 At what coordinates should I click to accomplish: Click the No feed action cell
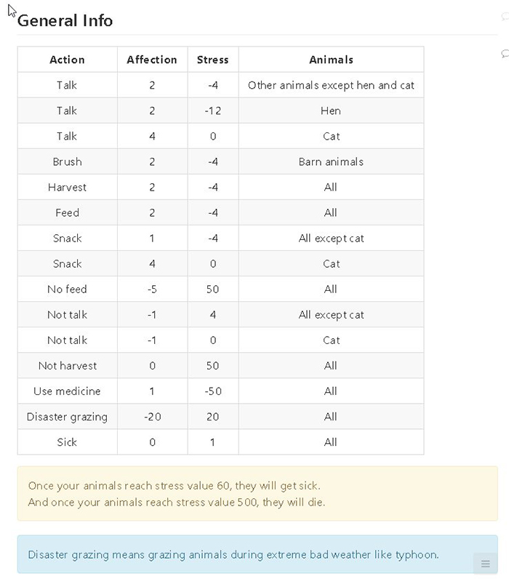67,289
